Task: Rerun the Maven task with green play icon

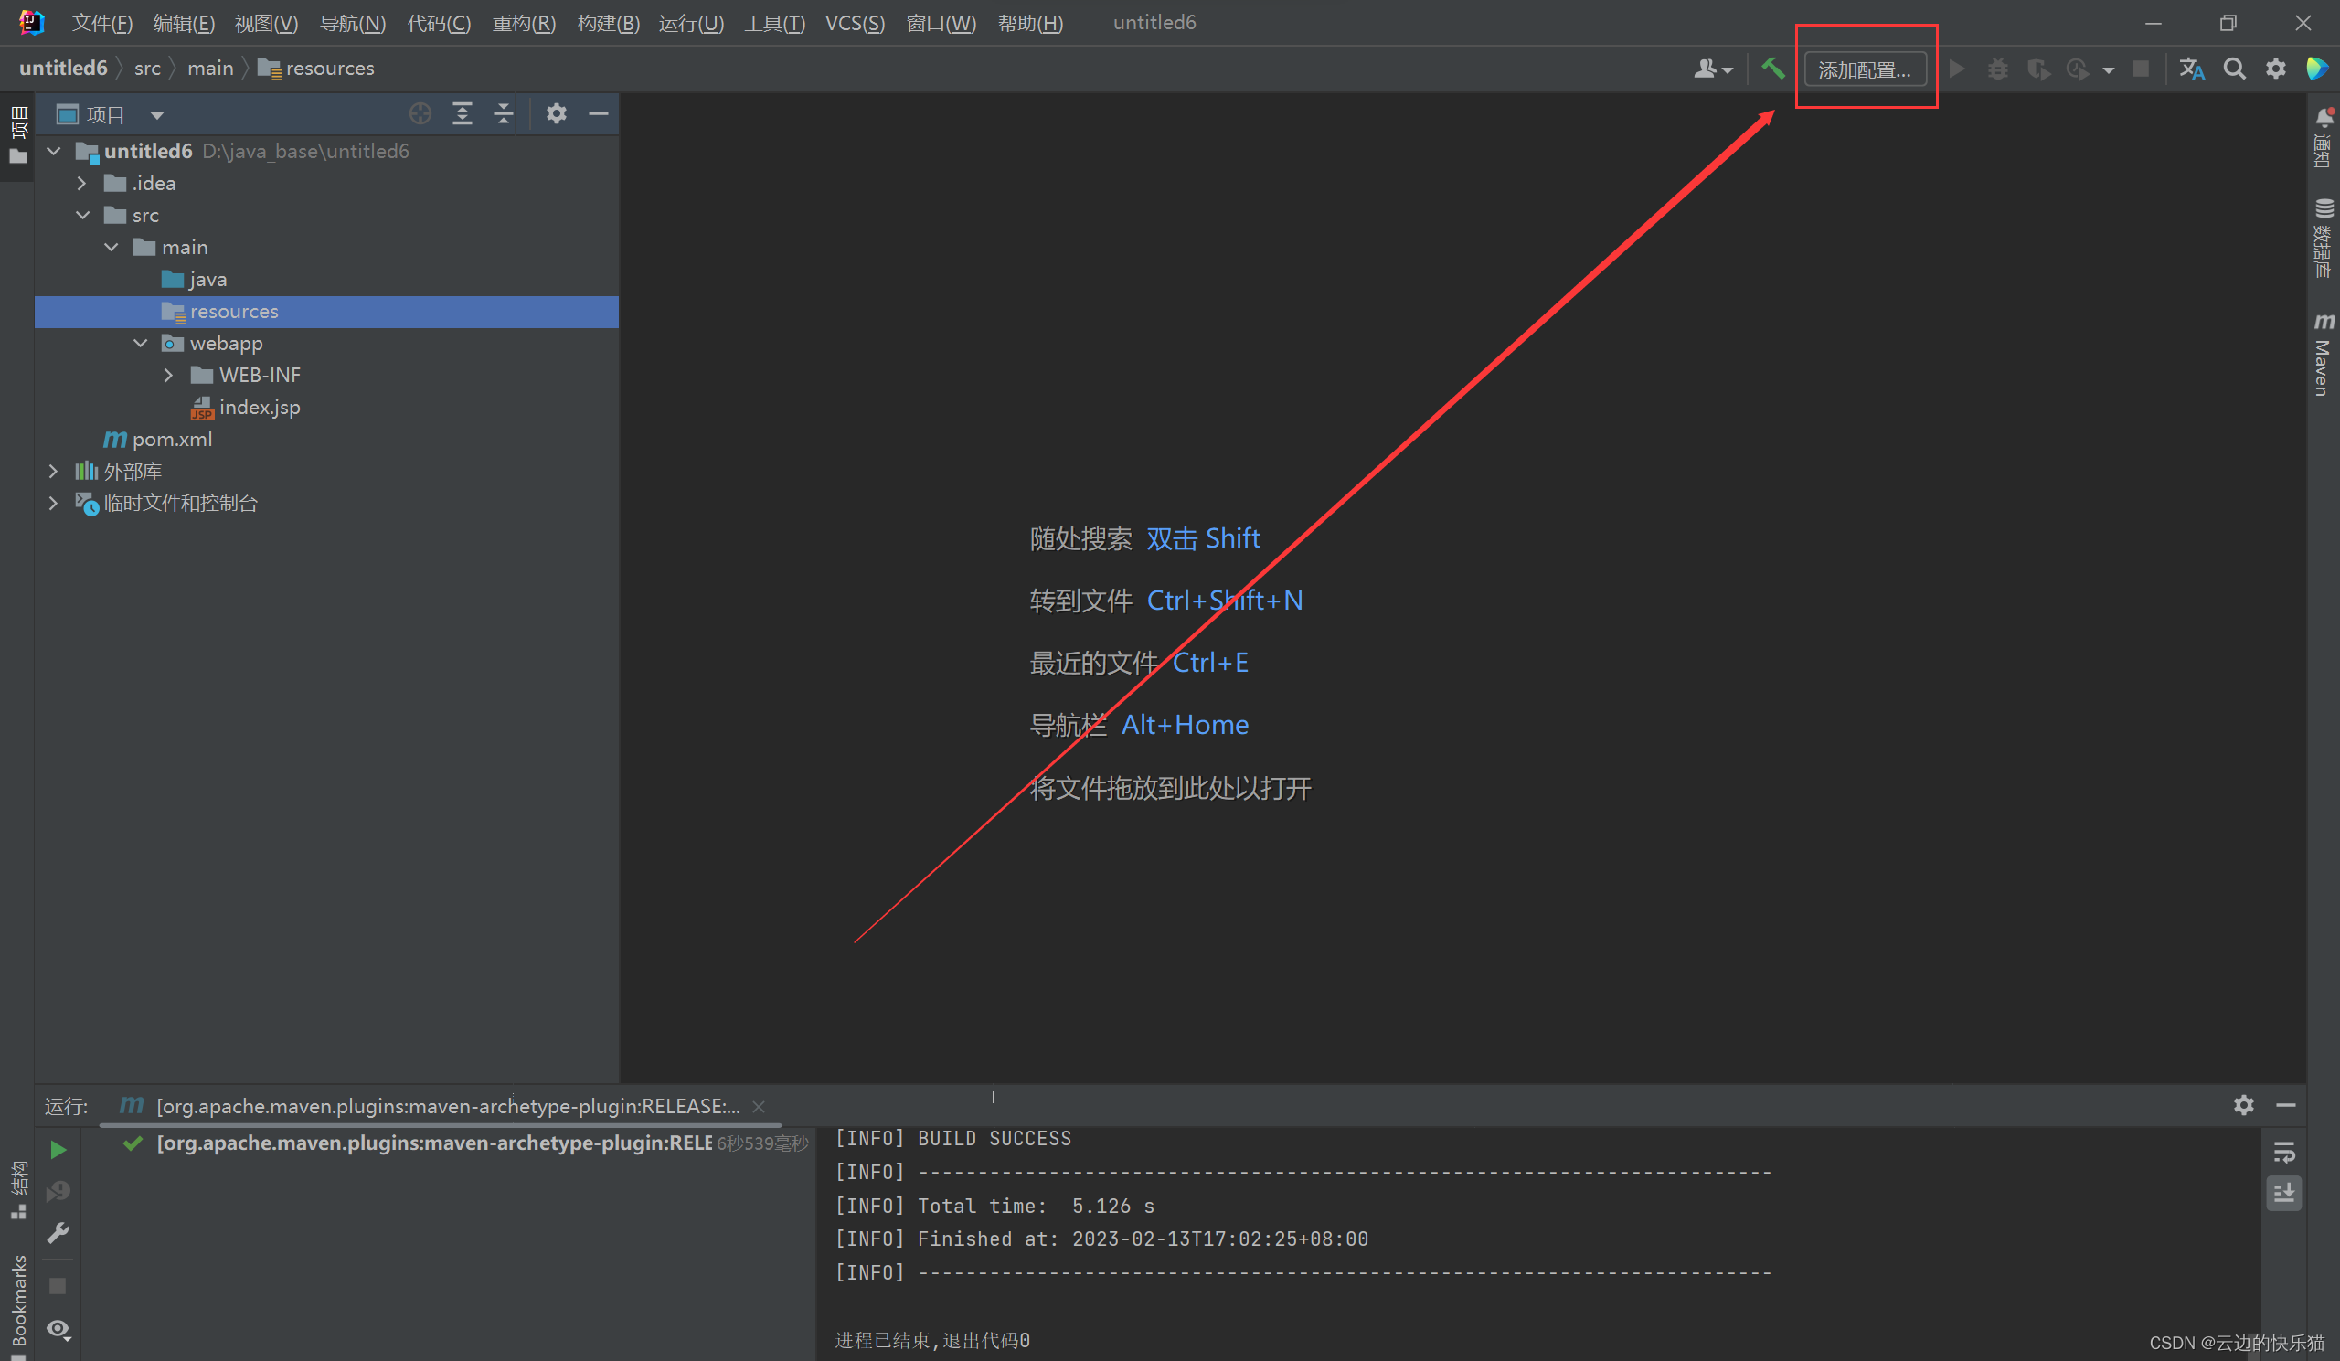Action: point(58,1149)
